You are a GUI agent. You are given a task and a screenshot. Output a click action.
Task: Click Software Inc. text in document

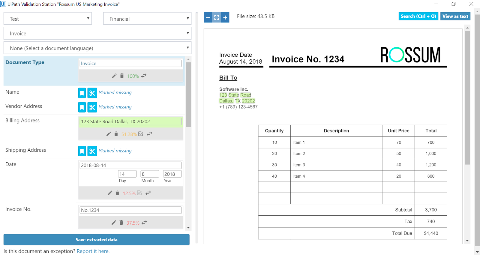point(234,89)
